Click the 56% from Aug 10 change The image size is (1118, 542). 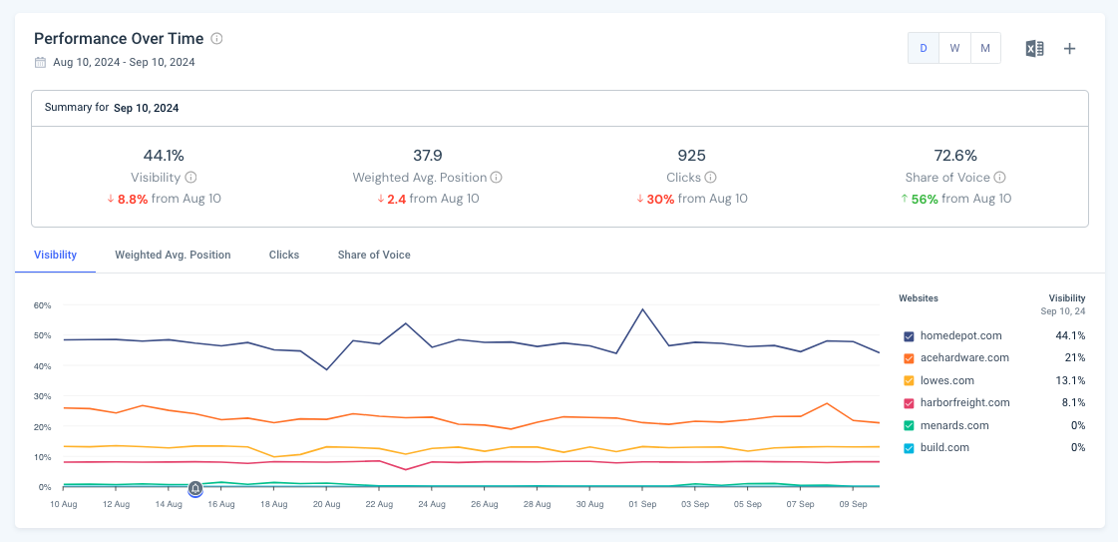point(955,199)
